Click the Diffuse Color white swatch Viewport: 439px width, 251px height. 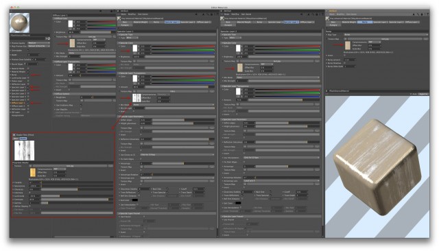71,24
